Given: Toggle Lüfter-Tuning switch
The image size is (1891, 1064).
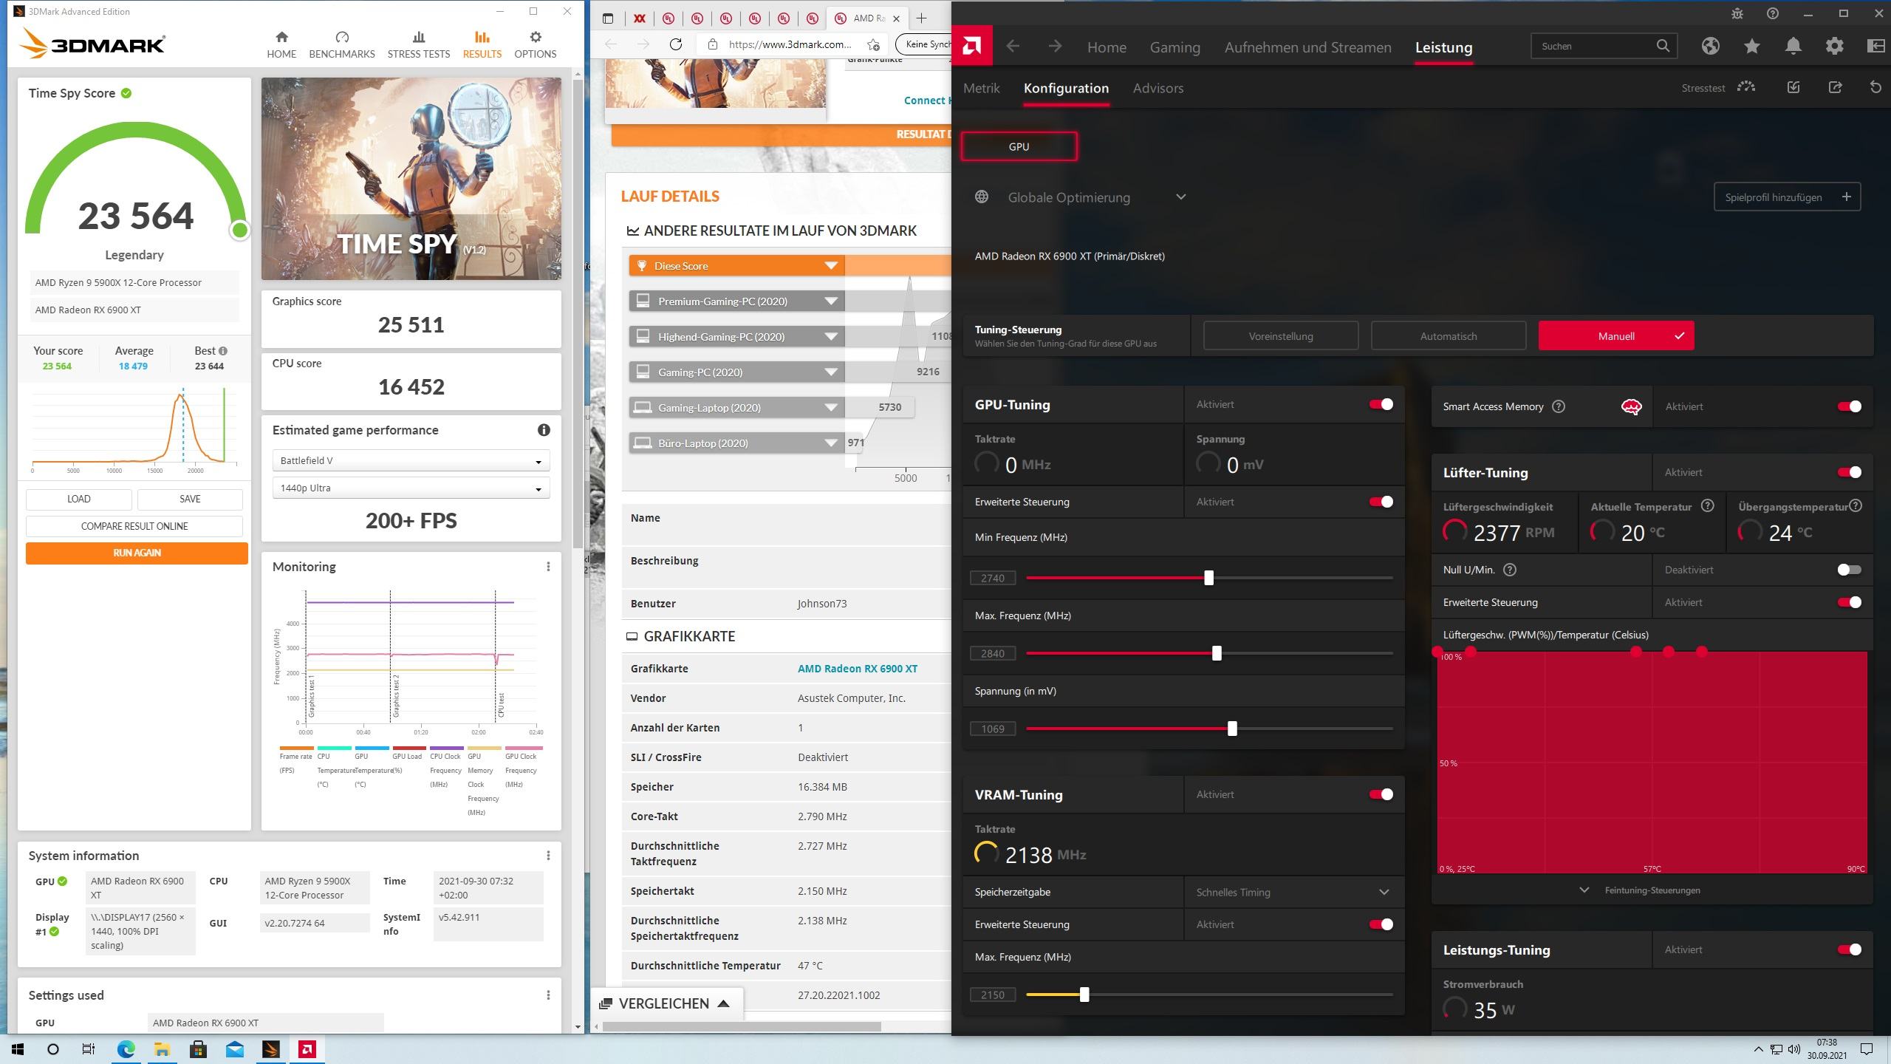Looking at the screenshot, I should 1849,472.
